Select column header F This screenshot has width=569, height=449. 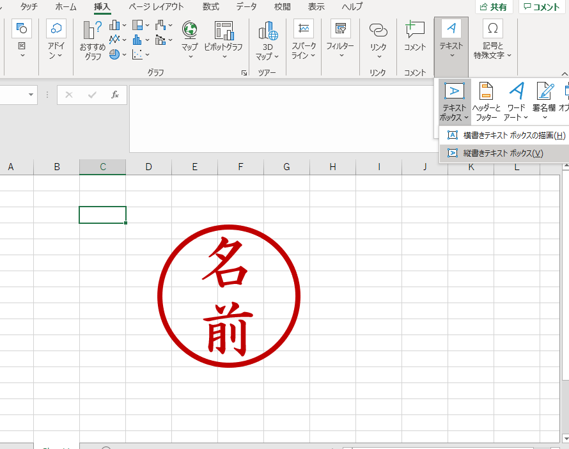[x=240, y=167]
